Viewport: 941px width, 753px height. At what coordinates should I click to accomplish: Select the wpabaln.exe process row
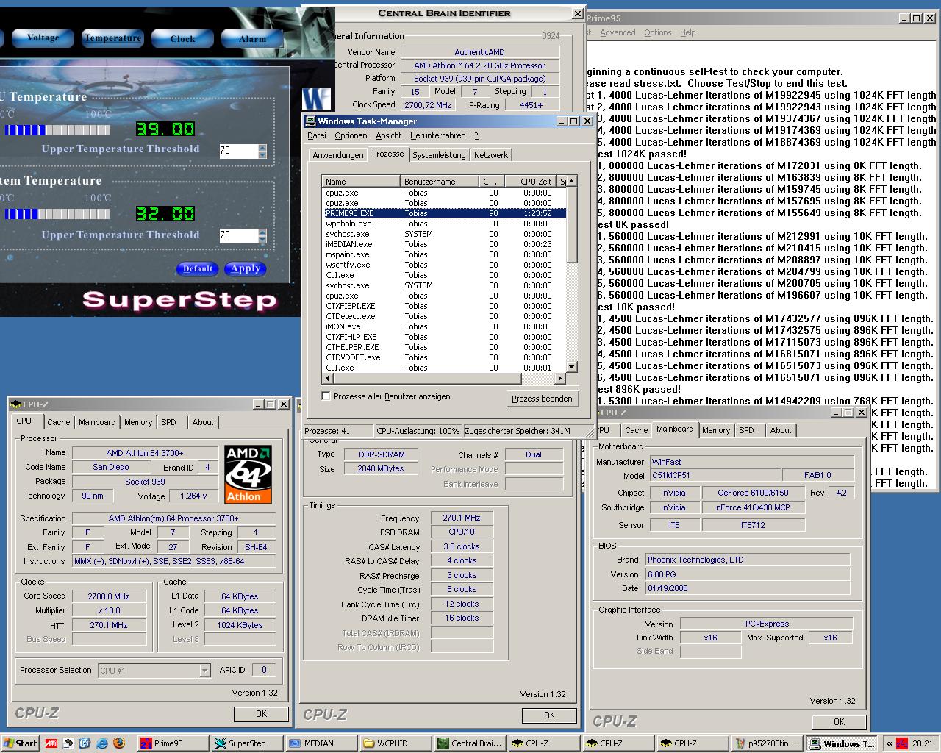(x=444, y=224)
